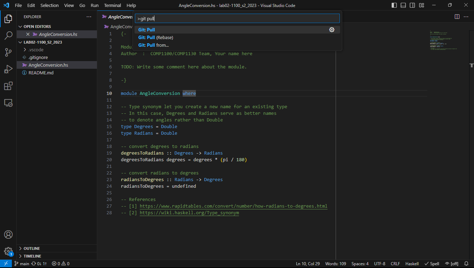The width and height of the screenshot is (474, 268).
Task: Select AngleConversion.hs in folder tree
Action: (57, 65)
